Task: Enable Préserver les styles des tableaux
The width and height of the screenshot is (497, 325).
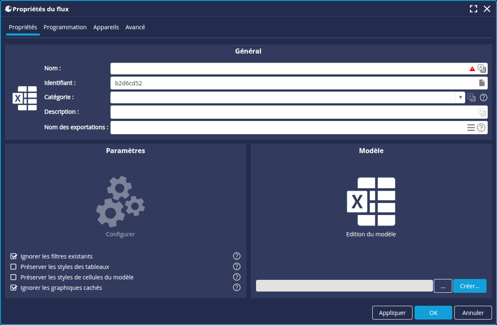Action: coord(14,266)
